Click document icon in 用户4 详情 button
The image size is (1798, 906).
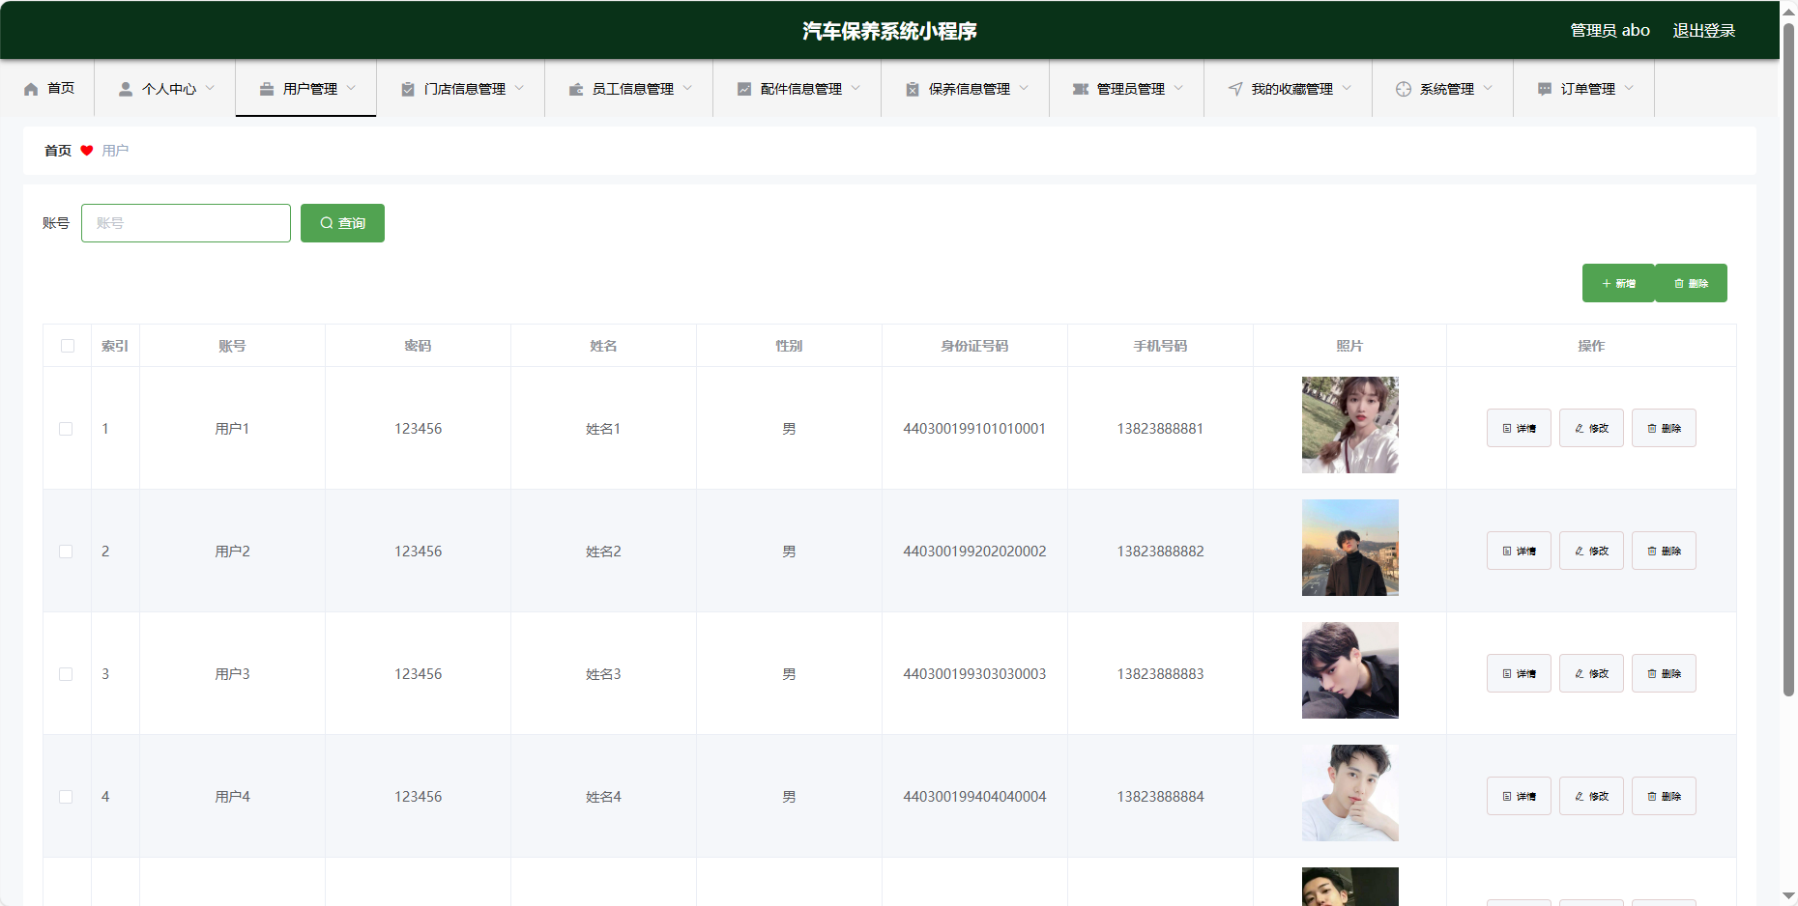(x=1507, y=797)
